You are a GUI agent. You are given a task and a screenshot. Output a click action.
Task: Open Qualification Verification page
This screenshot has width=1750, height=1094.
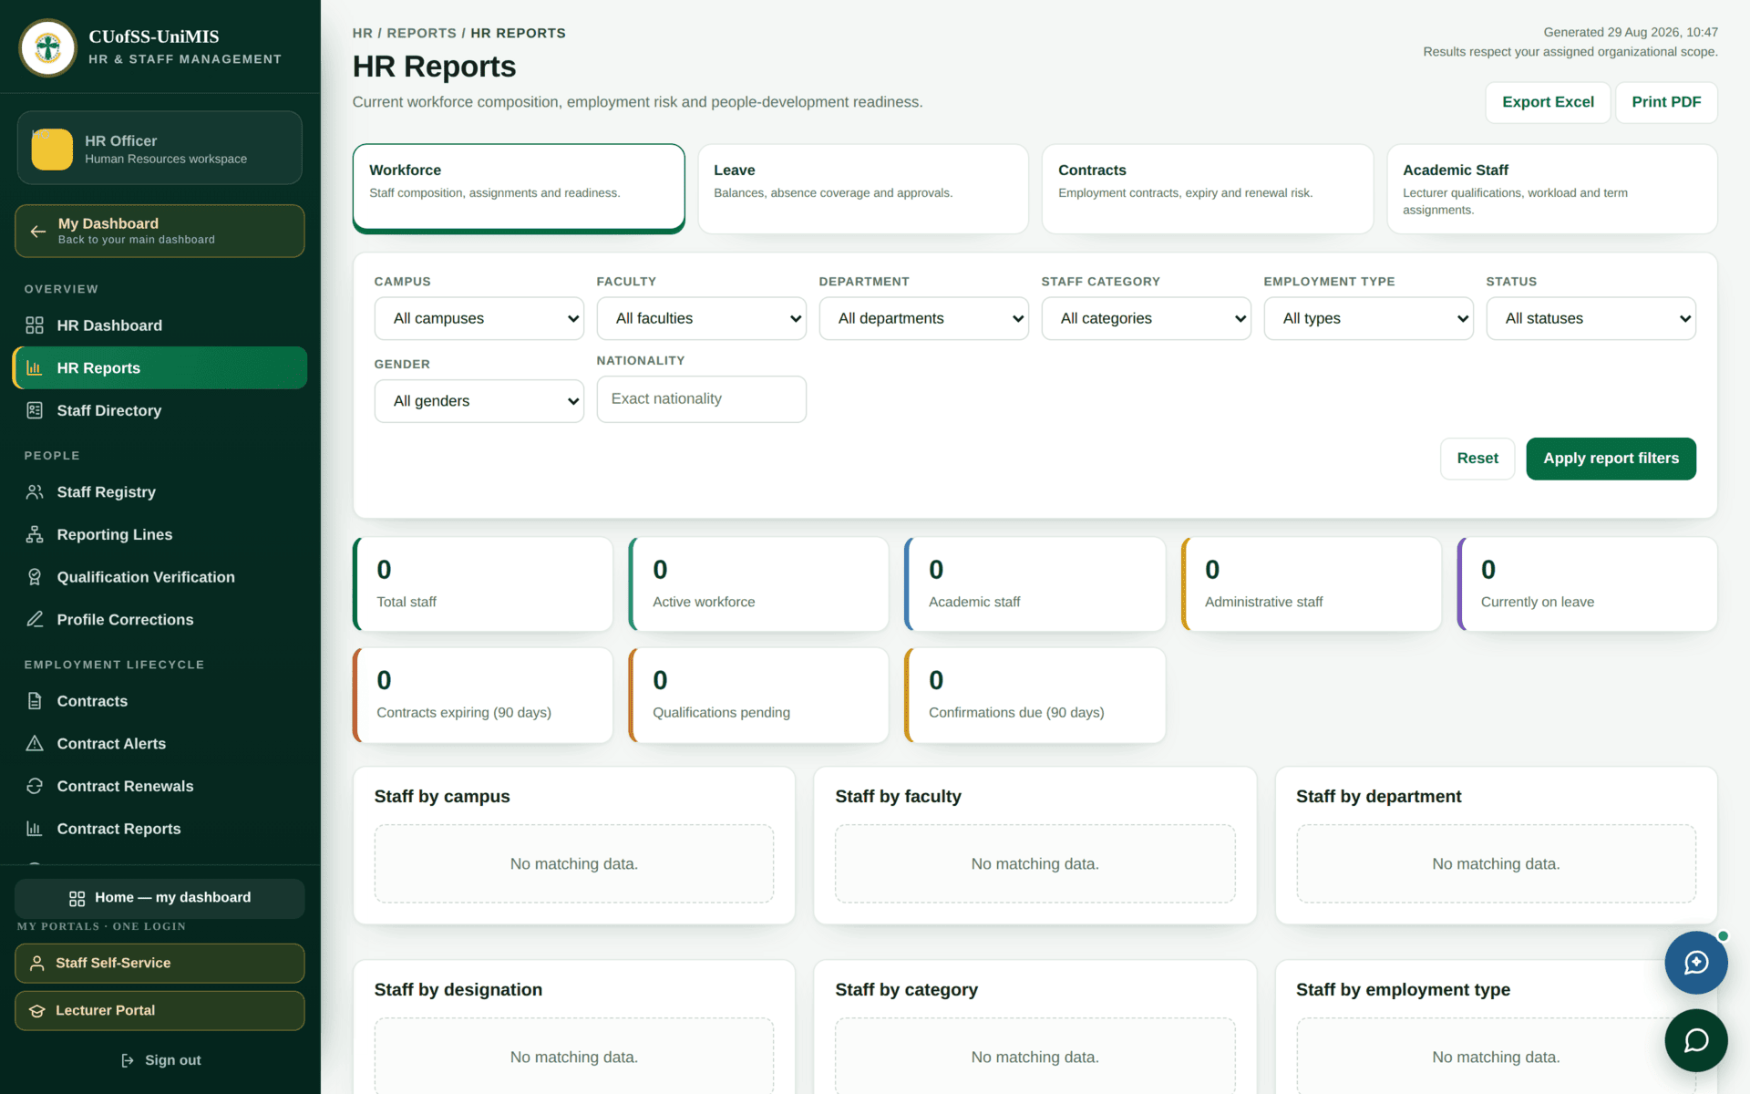[x=160, y=577]
